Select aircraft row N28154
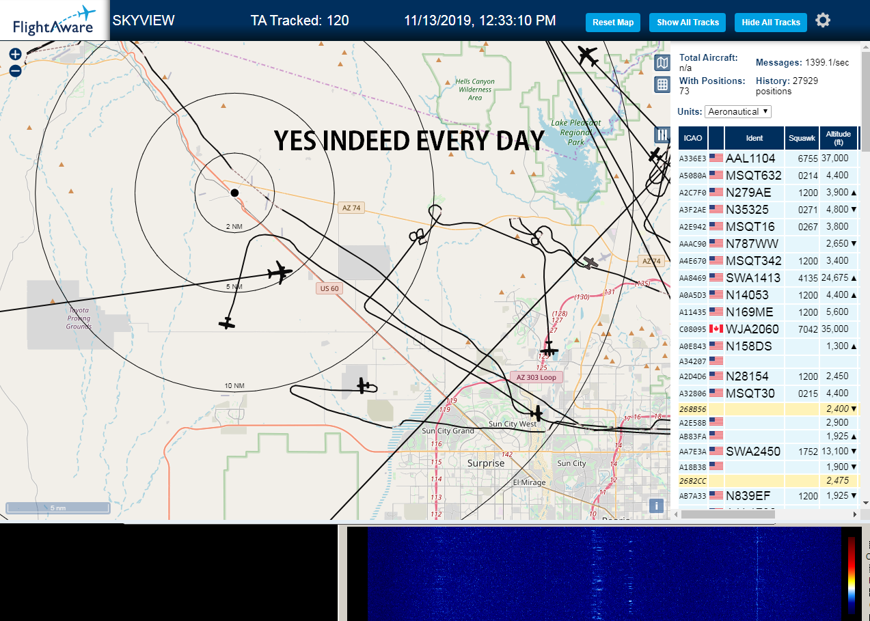Viewport: 870px width, 621px height. [x=768, y=376]
